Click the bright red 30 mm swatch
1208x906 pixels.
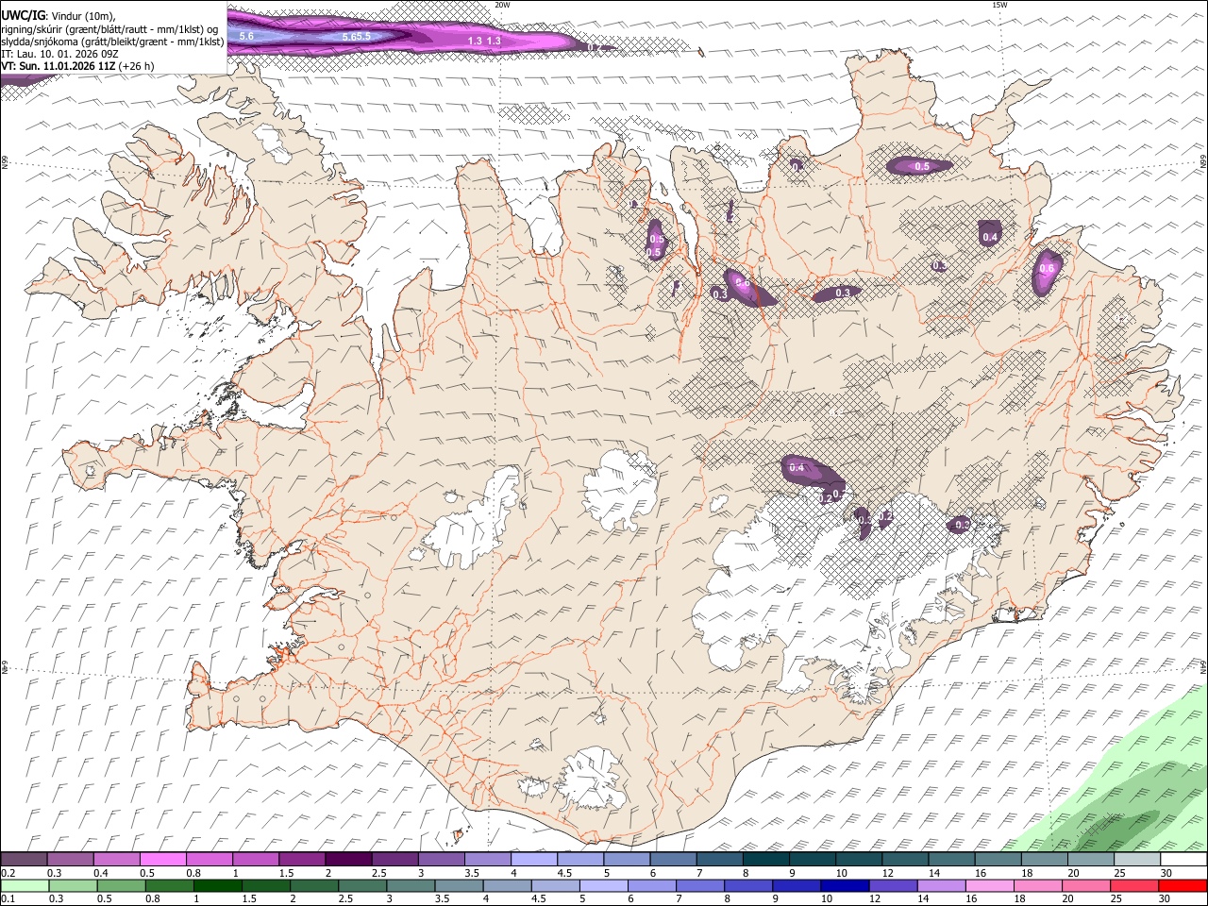[1182, 885]
